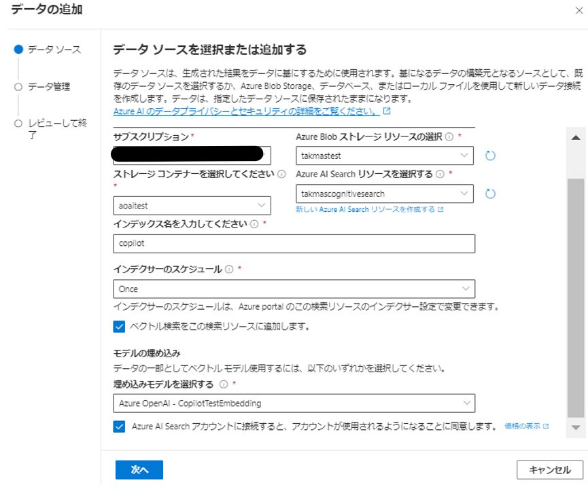Screen dimensions: 588x489
Task: Click external link icon after privacy link
Action: (387, 111)
